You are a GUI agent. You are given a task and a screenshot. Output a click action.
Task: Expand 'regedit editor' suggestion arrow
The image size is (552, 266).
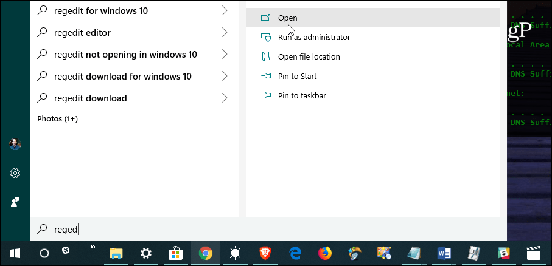(x=225, y=33)
